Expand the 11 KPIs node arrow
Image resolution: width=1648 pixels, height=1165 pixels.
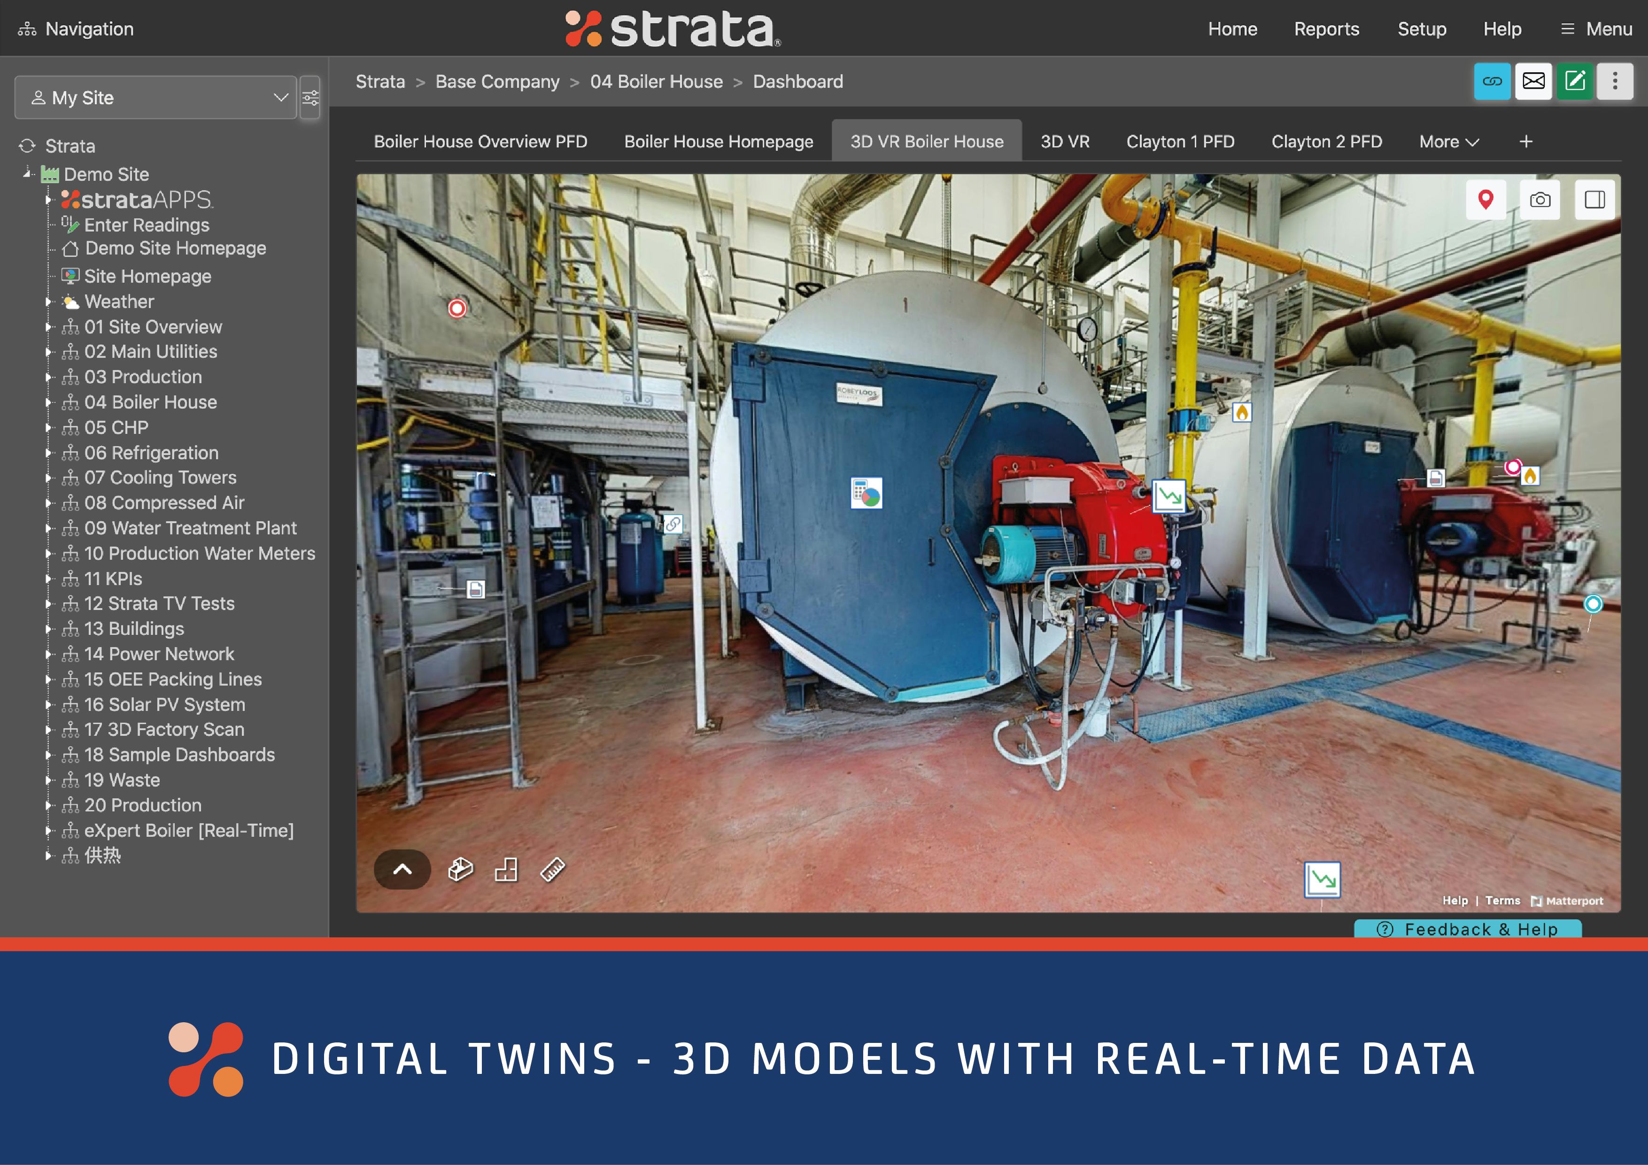(49, 579)
